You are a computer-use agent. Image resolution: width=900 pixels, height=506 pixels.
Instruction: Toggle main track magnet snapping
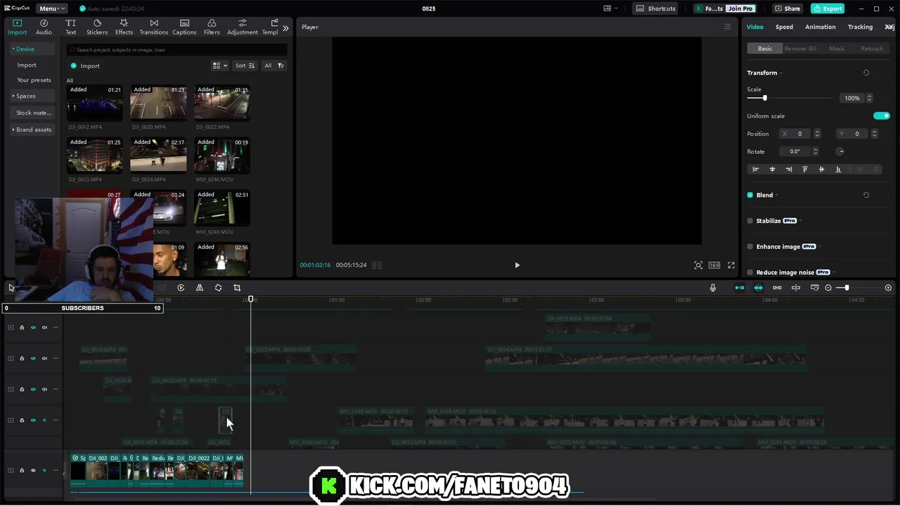click(740, 287)
